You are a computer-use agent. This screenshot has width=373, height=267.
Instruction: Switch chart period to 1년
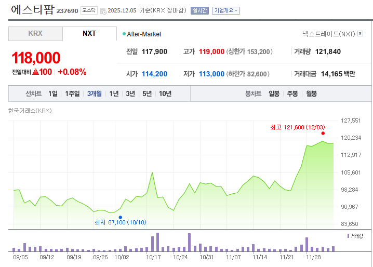114,94
